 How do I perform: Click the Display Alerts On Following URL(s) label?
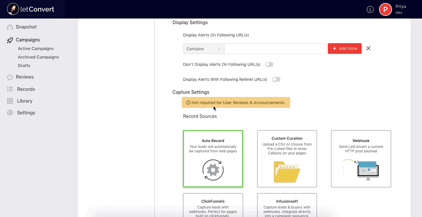(216, 35)
